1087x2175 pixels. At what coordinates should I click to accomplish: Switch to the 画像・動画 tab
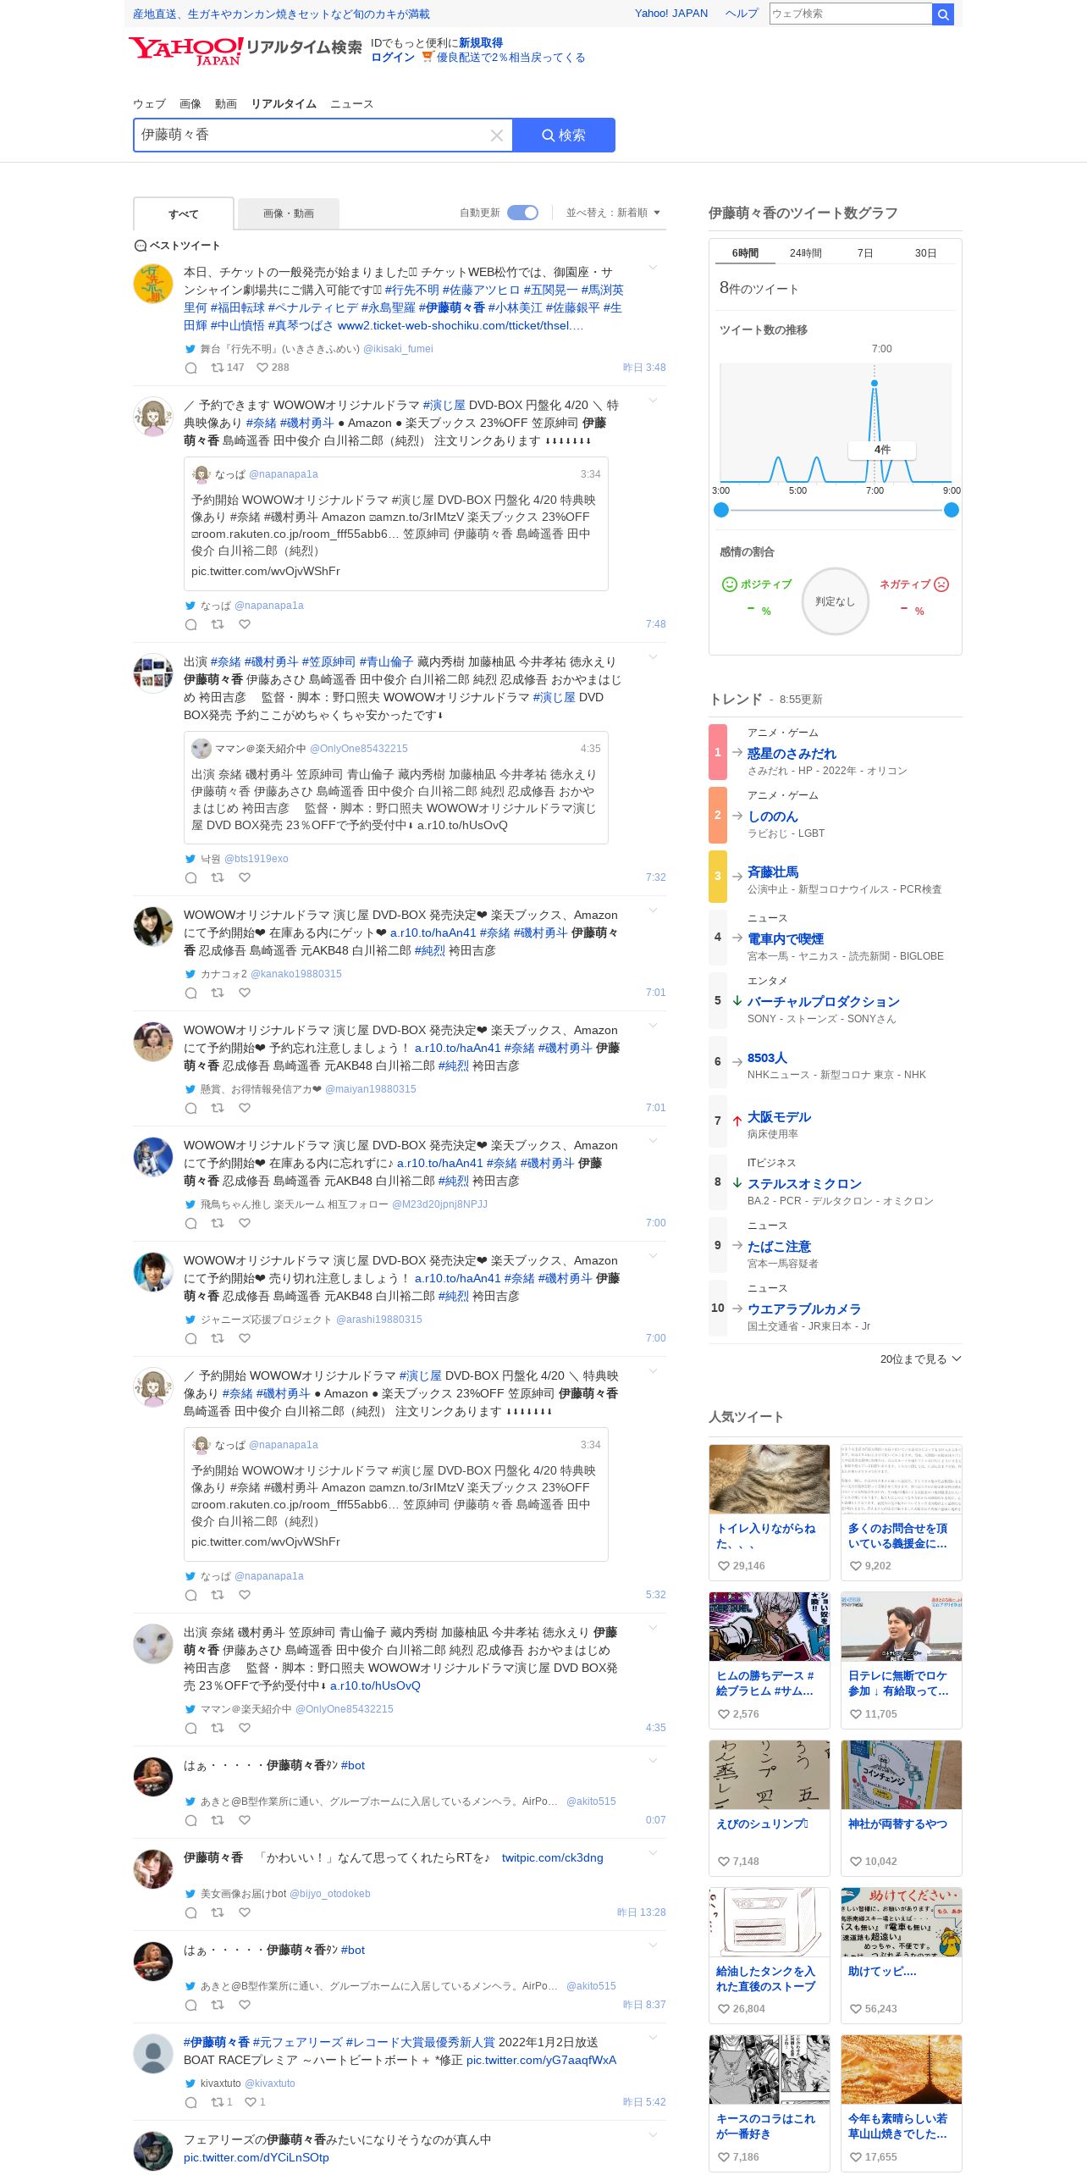click(x=289, y=213)
